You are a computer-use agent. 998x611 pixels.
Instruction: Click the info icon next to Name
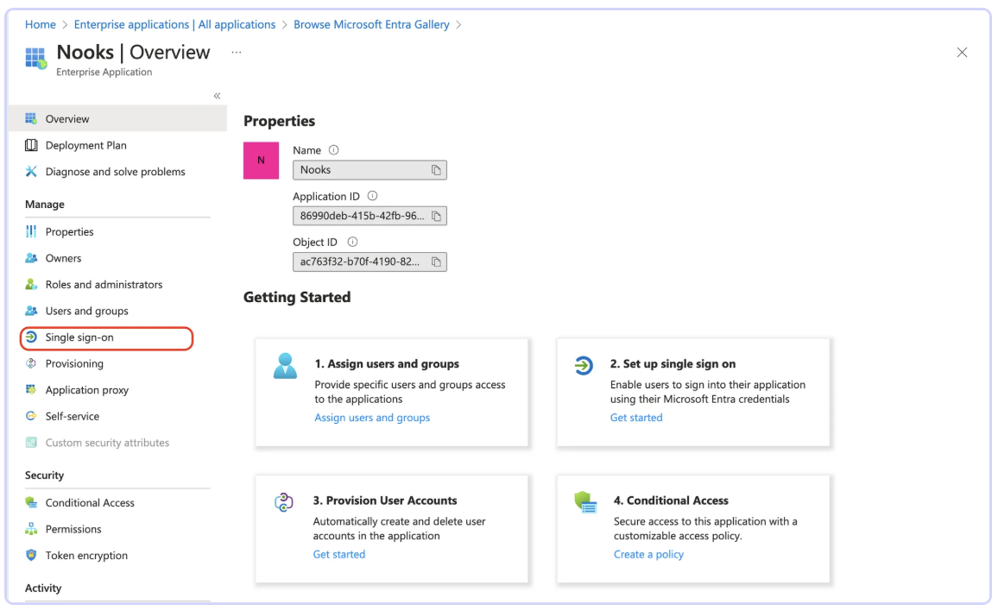coord(333,150)
